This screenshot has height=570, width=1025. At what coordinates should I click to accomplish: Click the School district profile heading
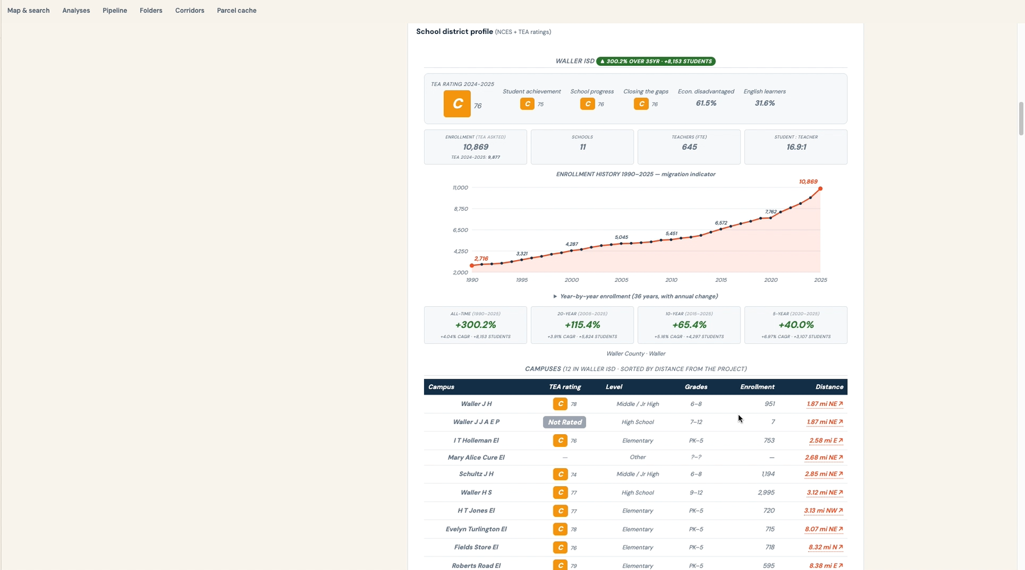point(454,31)
